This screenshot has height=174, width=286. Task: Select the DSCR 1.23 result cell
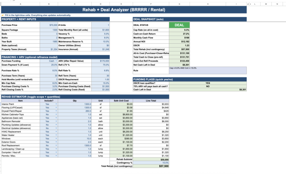tap(179, 46)
